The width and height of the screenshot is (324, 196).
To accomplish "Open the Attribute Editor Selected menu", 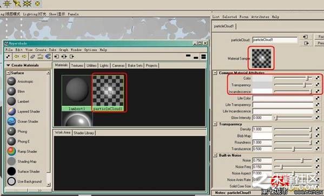I will click(x=229, y=17).
